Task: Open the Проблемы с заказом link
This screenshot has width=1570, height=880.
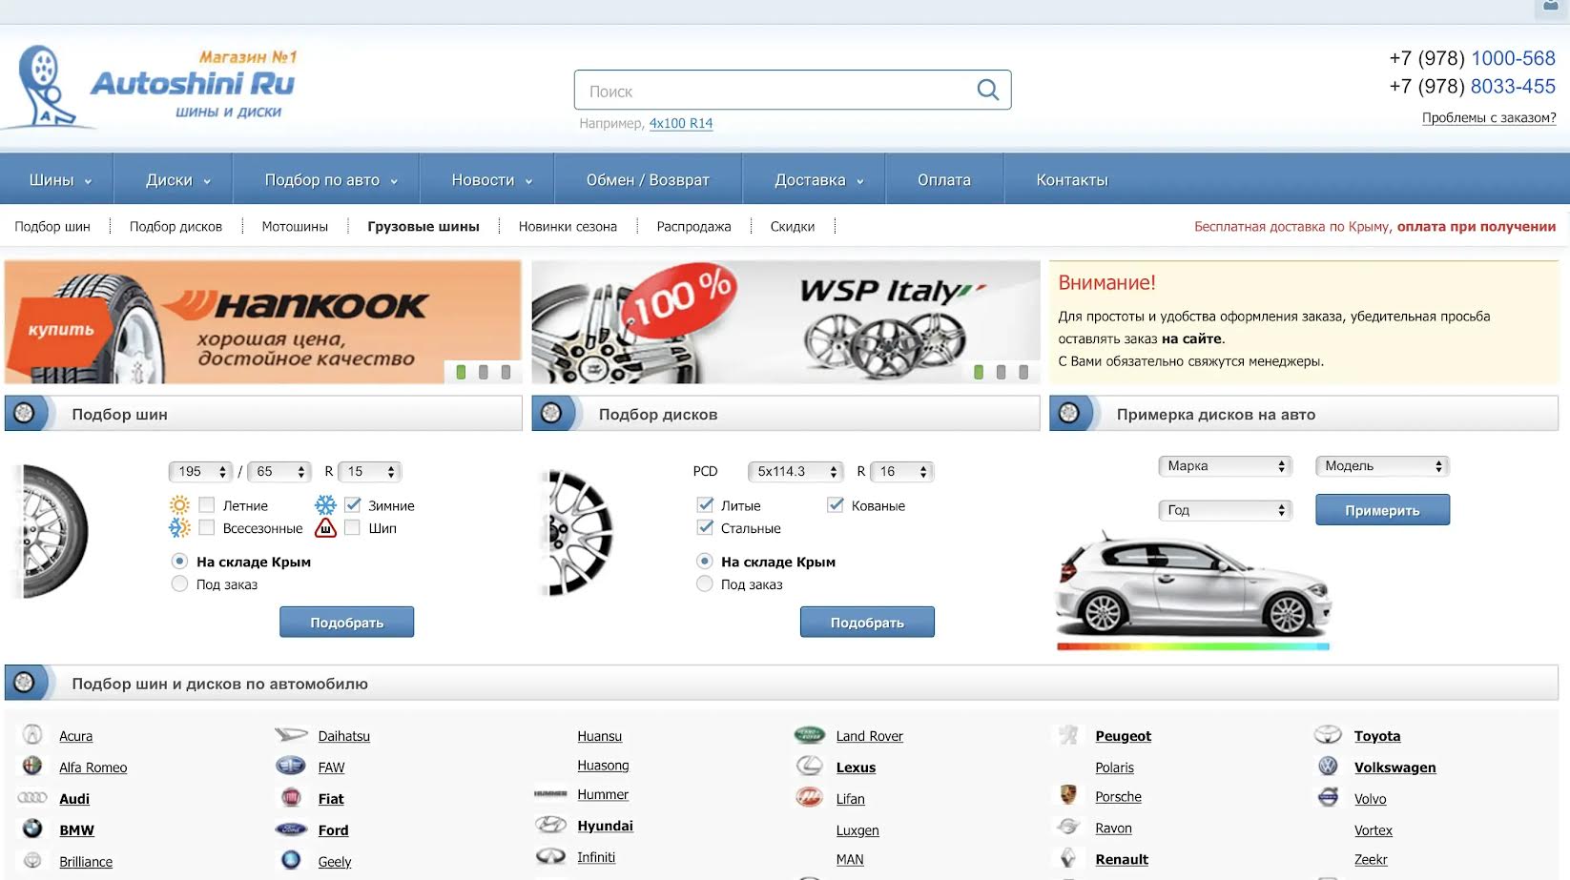Action: (1488, 118)
